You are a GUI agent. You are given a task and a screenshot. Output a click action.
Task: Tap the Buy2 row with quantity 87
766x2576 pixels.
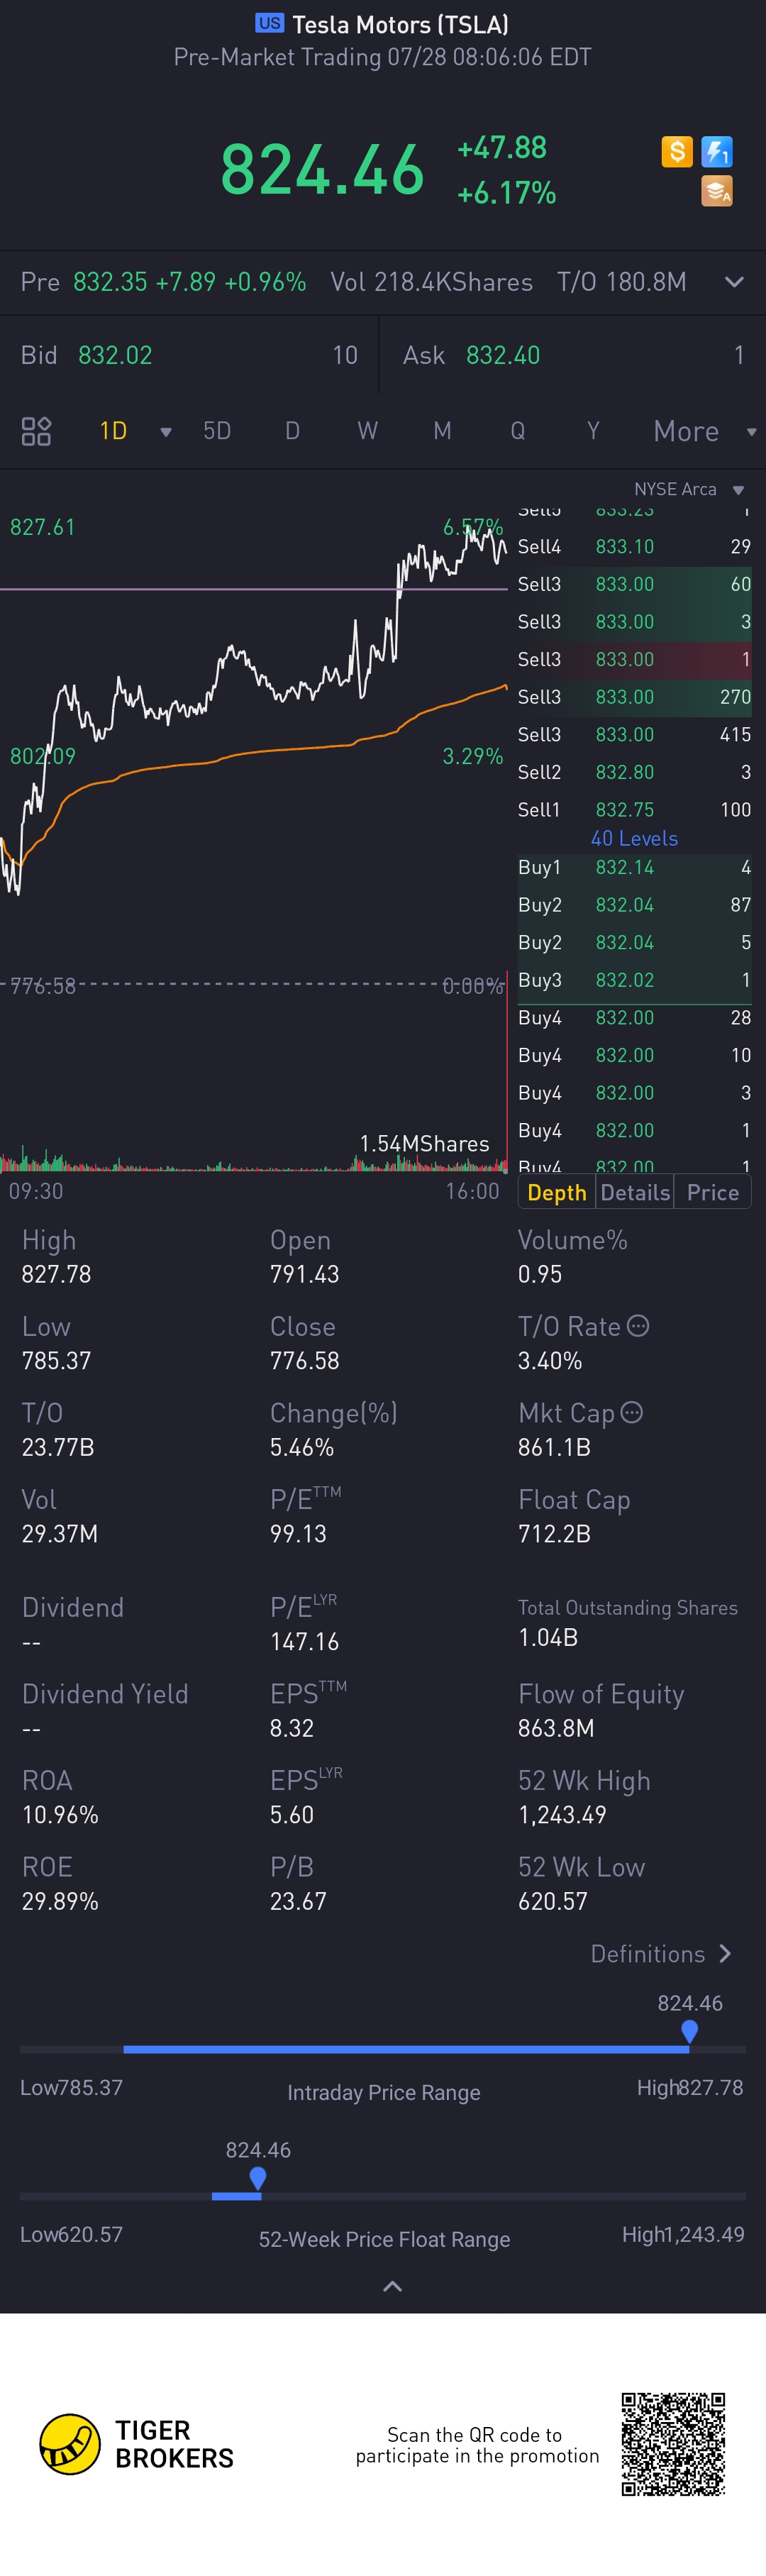click(634, 904)
